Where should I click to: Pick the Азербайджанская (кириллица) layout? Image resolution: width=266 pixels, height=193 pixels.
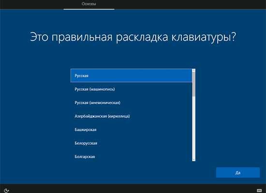pos(132,116)
